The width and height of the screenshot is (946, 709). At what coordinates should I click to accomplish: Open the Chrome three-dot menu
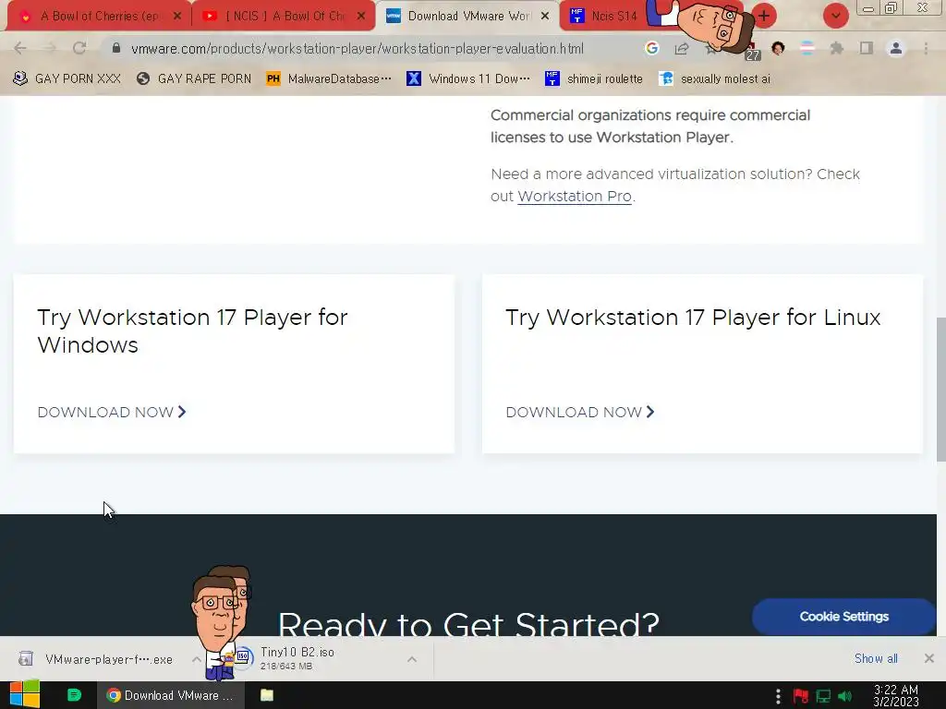pyautogui.click(x=926, y=48)
